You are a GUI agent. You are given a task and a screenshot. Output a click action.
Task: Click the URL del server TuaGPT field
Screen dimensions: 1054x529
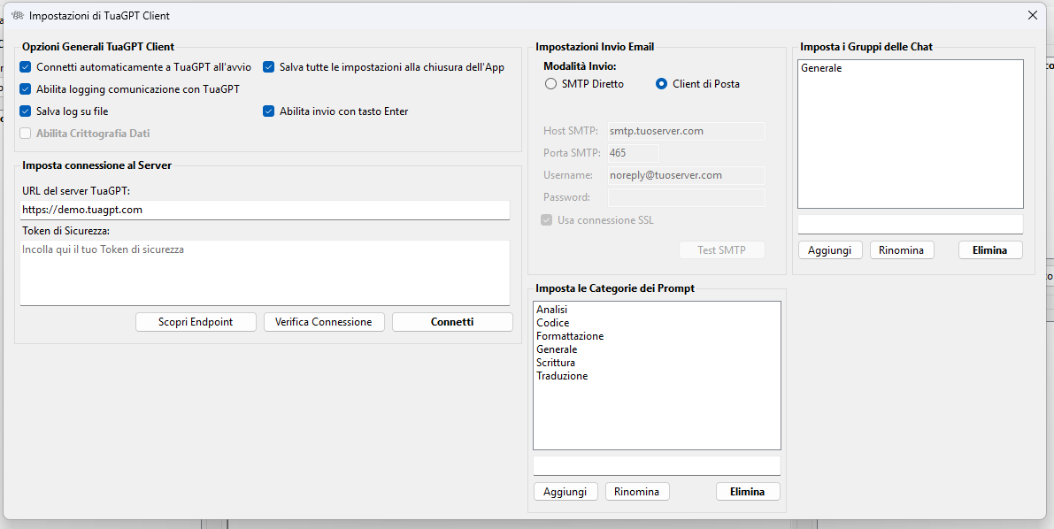coord(264,211)
